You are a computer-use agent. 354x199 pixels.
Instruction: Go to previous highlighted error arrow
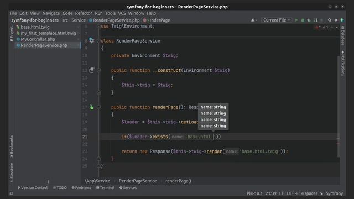332,27
